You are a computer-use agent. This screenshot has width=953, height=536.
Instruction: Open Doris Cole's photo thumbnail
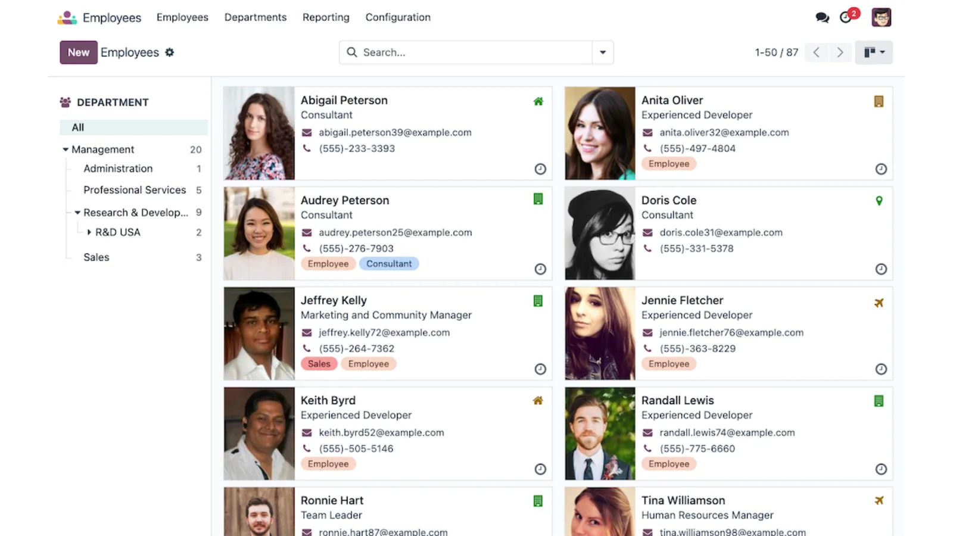(600, 233)
